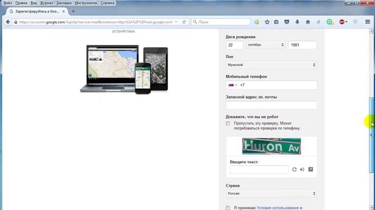Open the Инструменты menu
This screenshot has height=210, width=375.
pyautogui.click(x=86, y=3)
